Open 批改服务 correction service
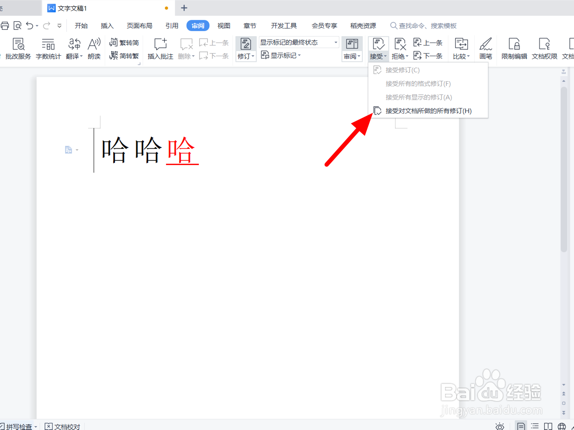The height and width of the screenshot is (430, 574). 18,49
